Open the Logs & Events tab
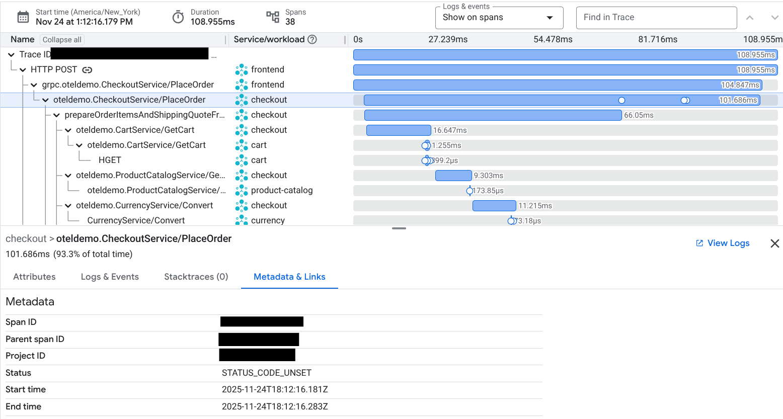The height and width of the screenshot is (419, 783). coord(110,277)
